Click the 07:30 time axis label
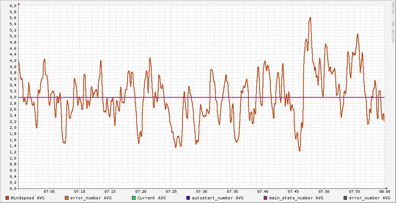 point(201,191)
